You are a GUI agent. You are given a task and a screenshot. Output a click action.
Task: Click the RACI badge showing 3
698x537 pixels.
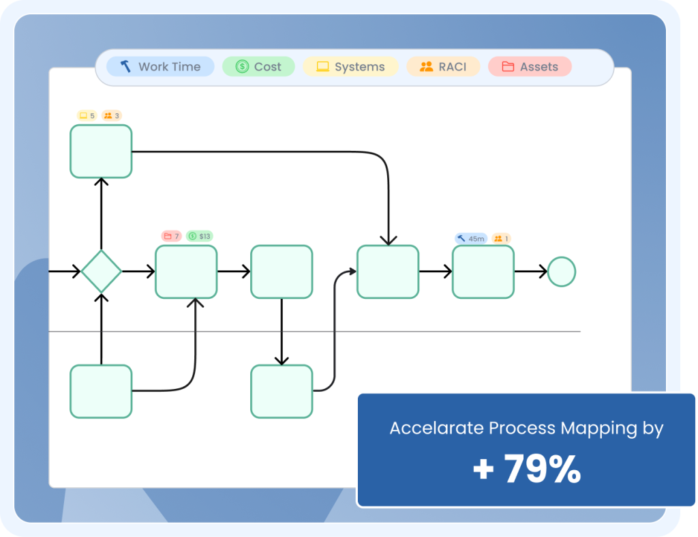(x=112, y=115)
